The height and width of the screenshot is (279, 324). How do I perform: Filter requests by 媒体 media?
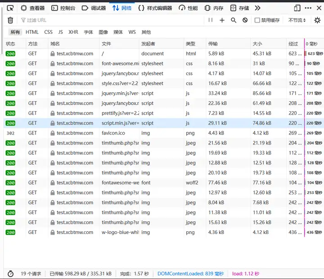pos(118,32)
